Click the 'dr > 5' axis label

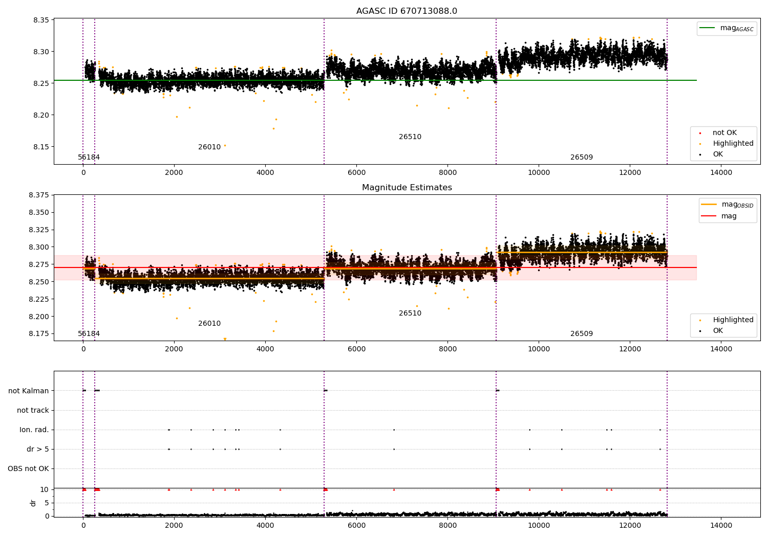(38, 450)
